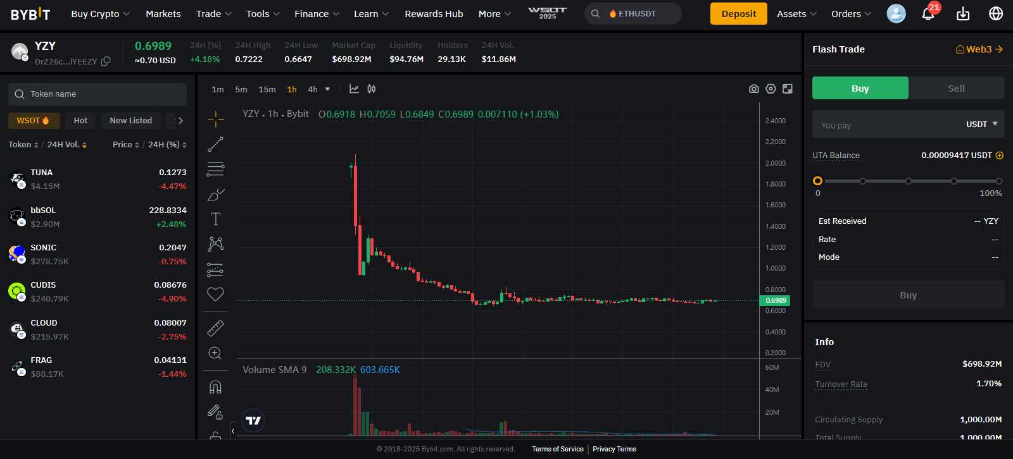Expand the Trade menu

pyautogui.click(x=214, y=14)
